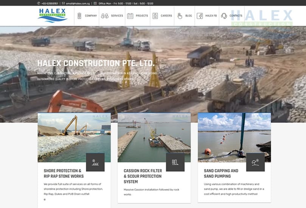
Task: Click the Halex Construction logo
Action: tap(53, 16)
